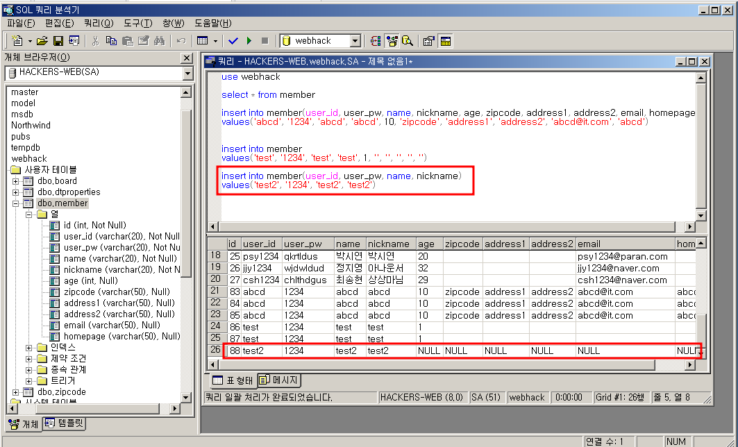The image size is (738, 447).
Task: Click the Current Connection Properties icon
Action: point(428,41)
